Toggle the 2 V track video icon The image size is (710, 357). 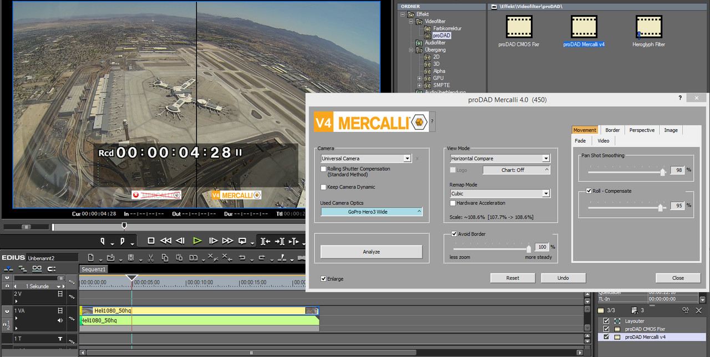tap(61, 294)
